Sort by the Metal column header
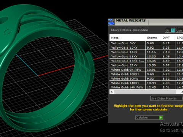This screenshot has width=183, height=137. [x=127, y=38]
